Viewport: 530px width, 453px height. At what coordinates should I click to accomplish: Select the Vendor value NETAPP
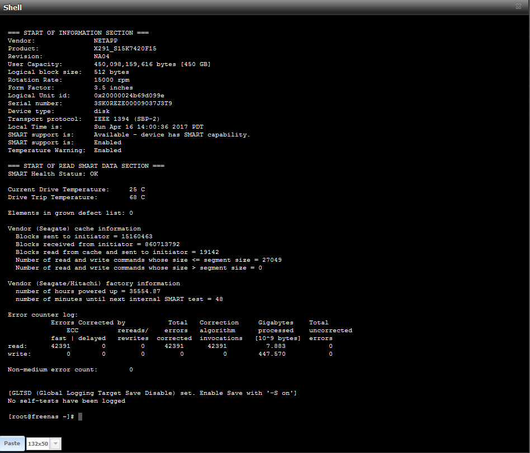tap(106, 41)
